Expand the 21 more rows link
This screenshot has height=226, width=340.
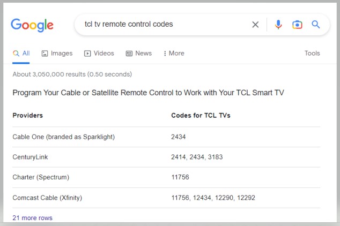(x=32, y=218)
